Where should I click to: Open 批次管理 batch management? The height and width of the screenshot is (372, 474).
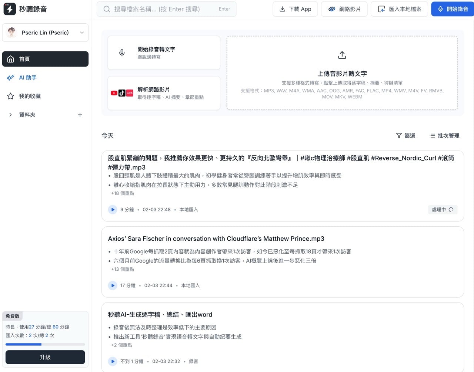coord(445,136)
